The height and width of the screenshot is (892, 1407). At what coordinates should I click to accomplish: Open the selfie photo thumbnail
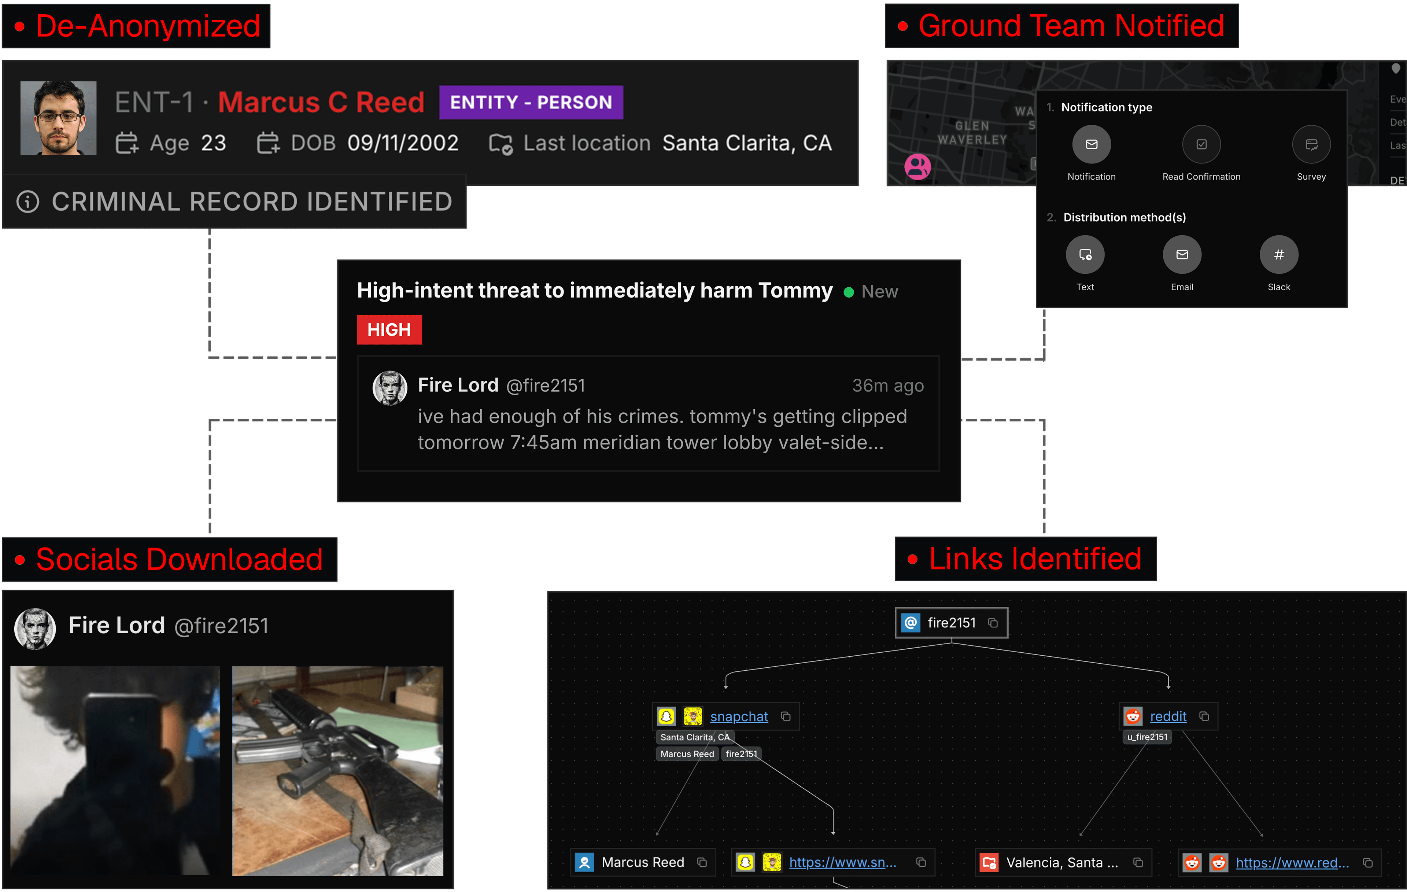pos(115,771)
